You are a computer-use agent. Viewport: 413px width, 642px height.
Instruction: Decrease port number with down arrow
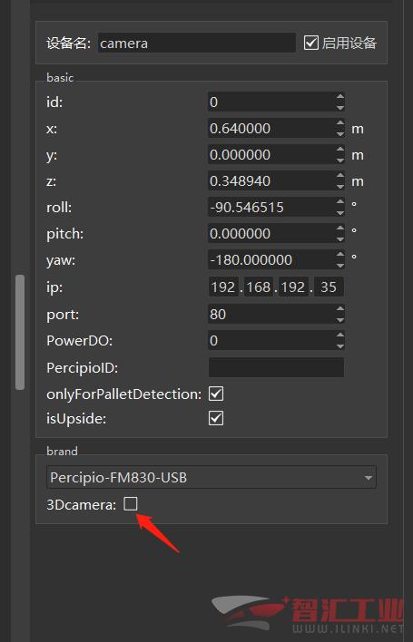(340, 319)
